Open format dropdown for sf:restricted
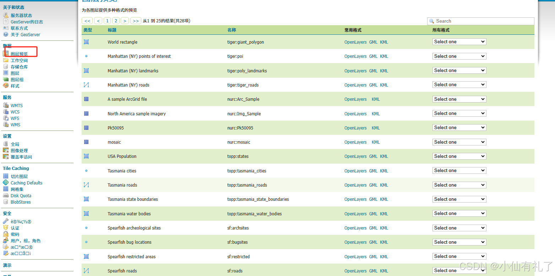The width and height of the screenshot is (555, 276). [x=459, y=256]
